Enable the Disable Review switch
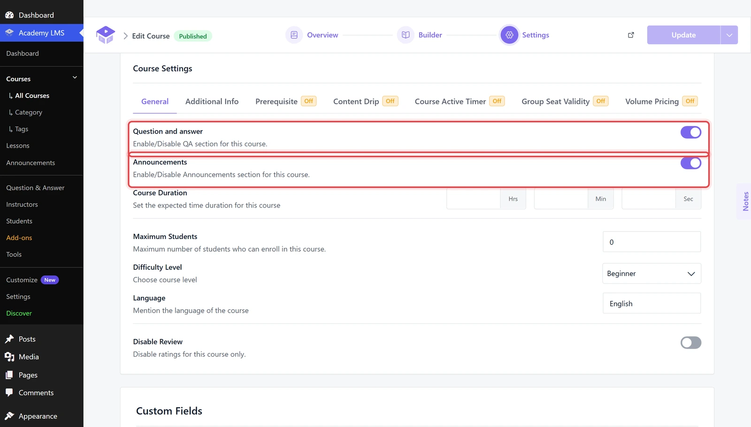Screen dimensions: 751x427 coord(691,343)
